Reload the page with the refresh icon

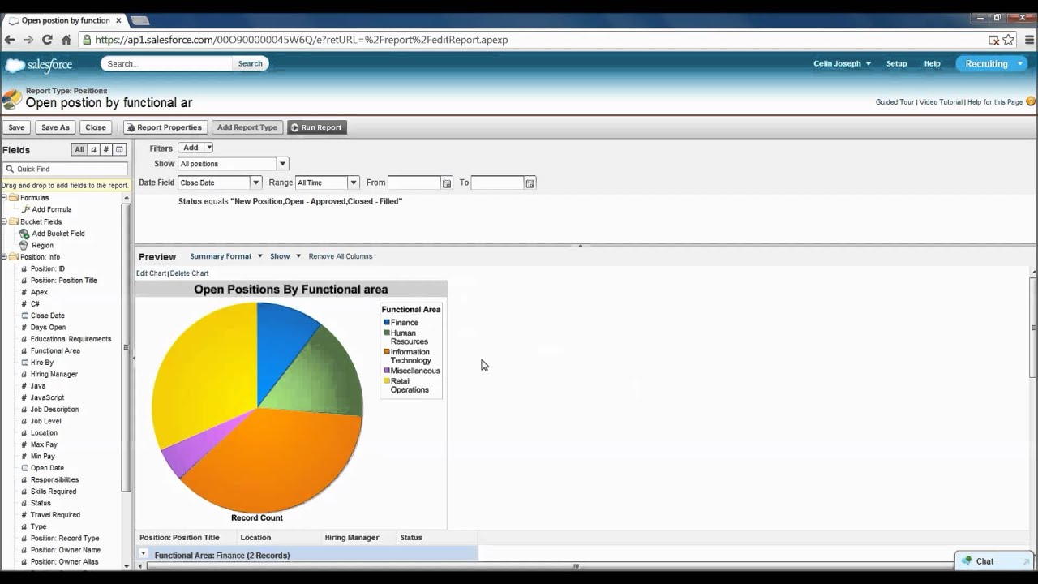47,40
